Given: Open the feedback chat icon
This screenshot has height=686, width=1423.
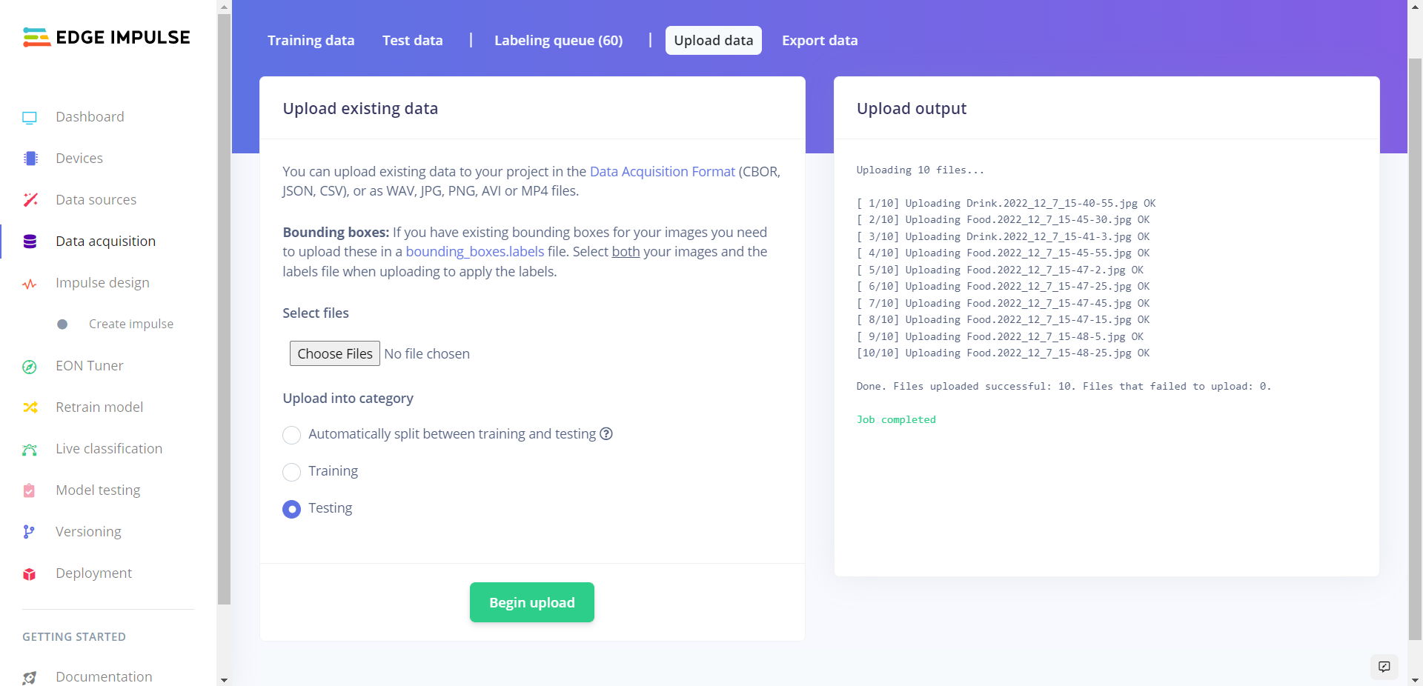Looking at the screenshot, I should (x=1384, y=667).
